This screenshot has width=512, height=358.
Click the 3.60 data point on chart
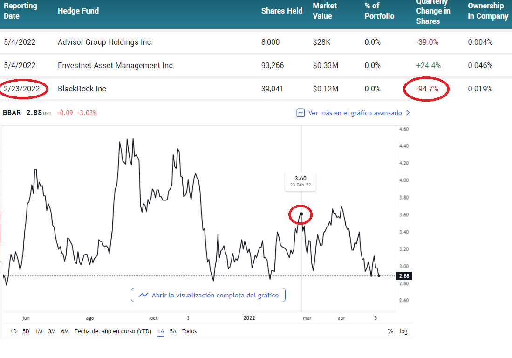coord(301,214)
